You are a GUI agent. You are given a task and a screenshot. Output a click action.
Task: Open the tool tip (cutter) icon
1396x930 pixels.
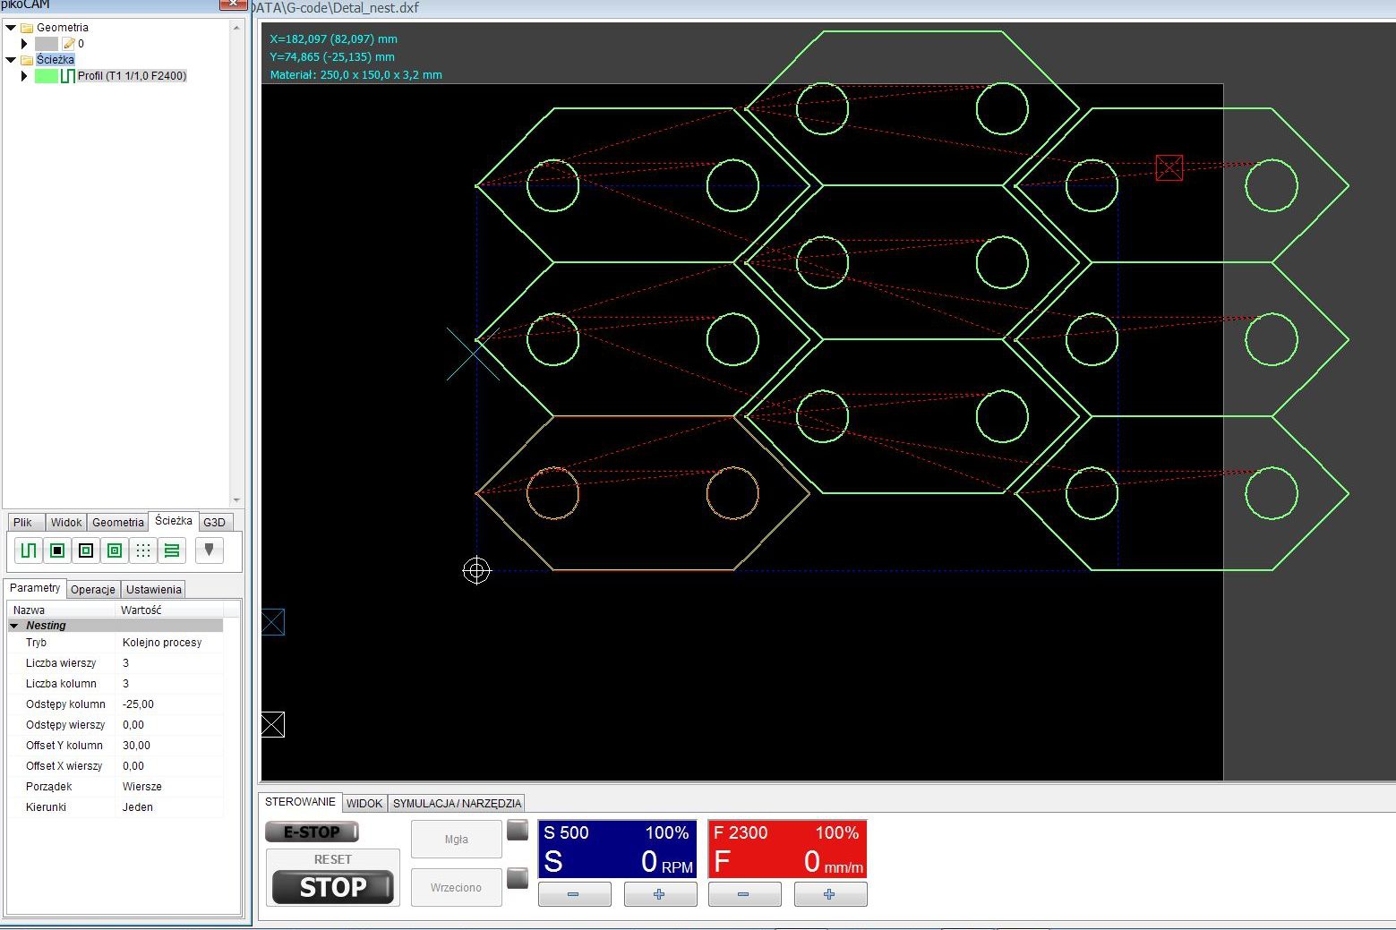click(209, 550)
